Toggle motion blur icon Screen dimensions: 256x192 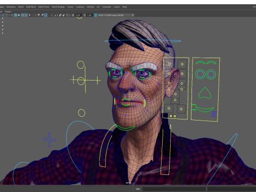(x=42, y=15)
